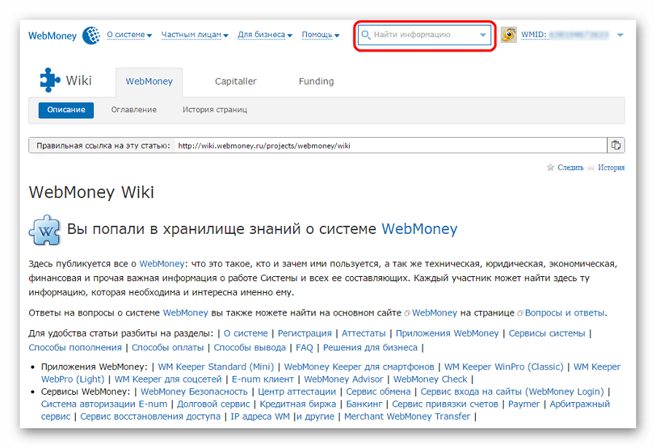This screenshot has height=448, width=656.
Task: Open the FAQ link
Action: (x=304, y=347)
